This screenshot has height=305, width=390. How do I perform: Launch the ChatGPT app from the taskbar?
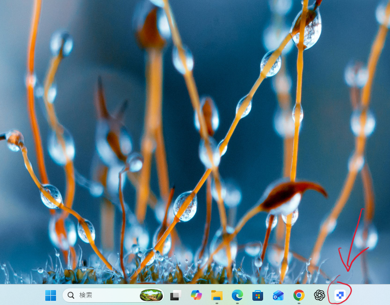320,295
